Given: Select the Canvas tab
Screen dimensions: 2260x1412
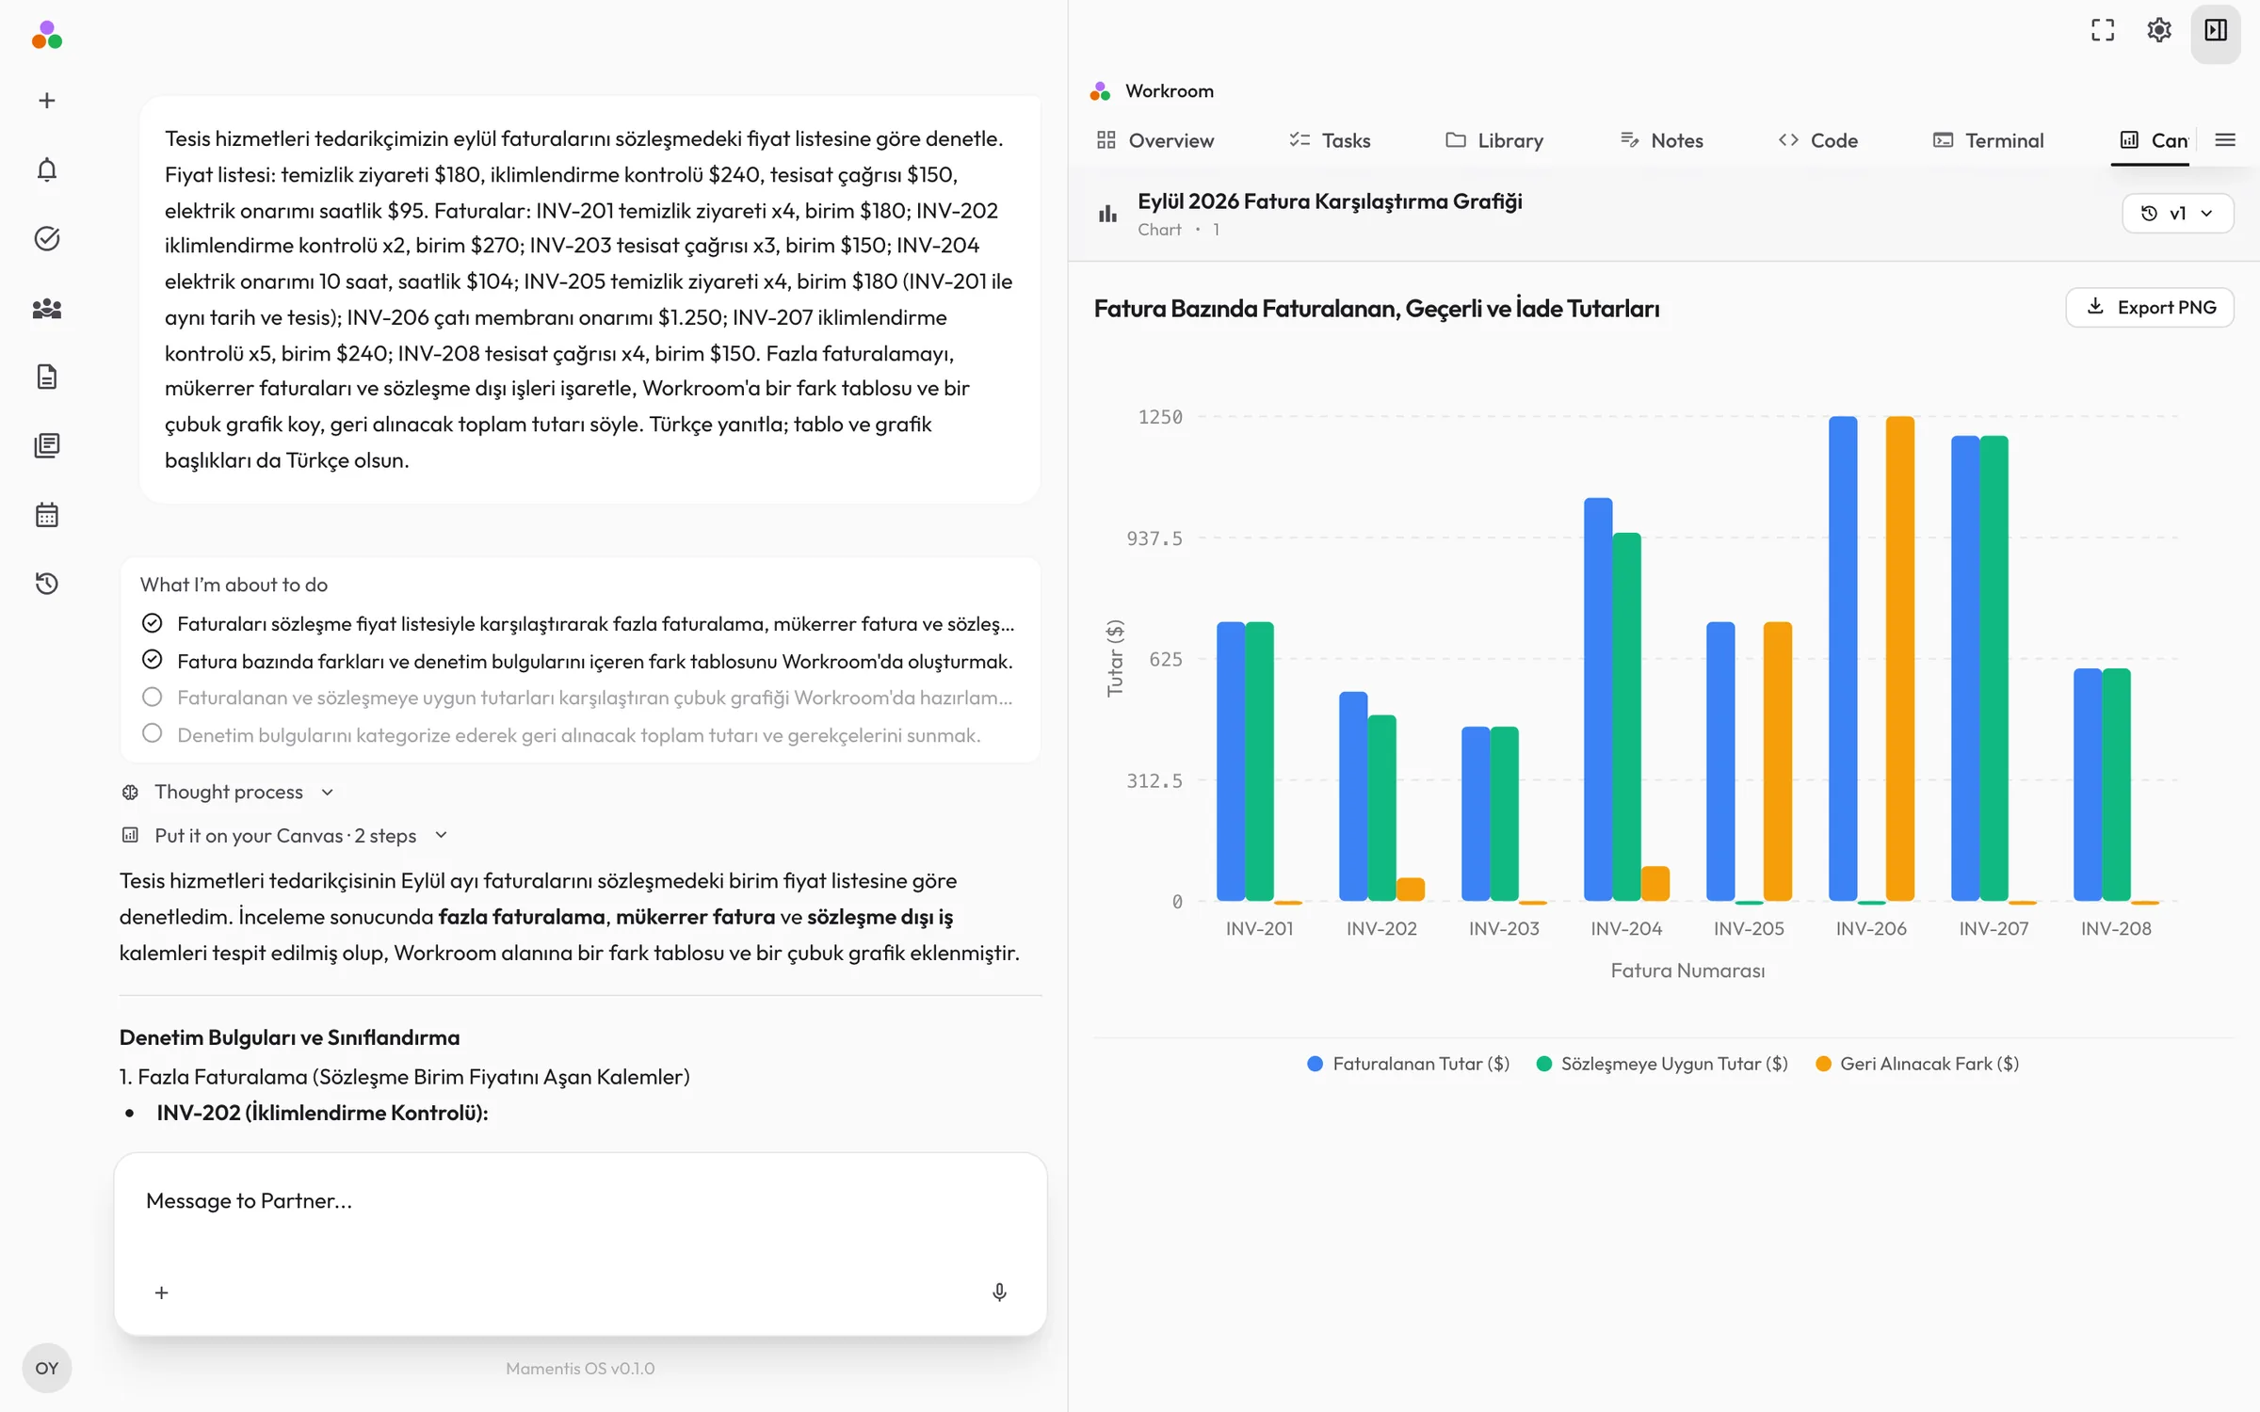Looking at the screenshot, I should pos(2153,140).
